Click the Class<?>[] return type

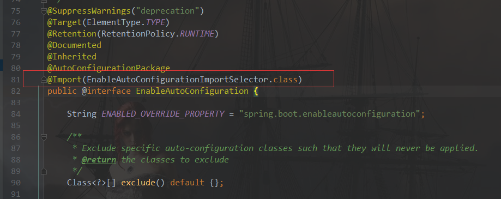point(92,183)
